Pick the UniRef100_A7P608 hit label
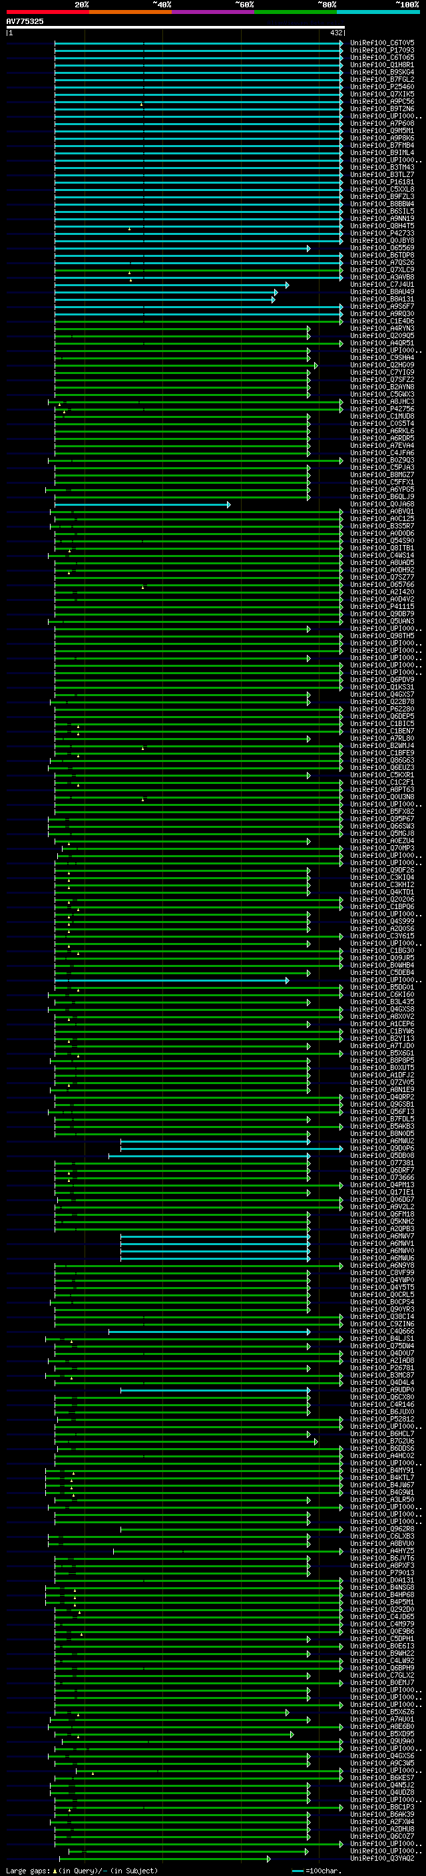 (x=382, y=124)
